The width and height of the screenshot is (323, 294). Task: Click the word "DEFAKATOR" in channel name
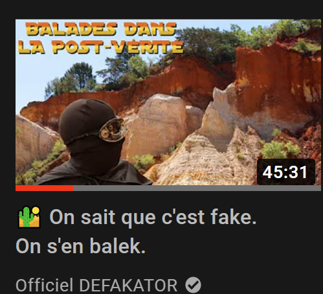pos(128,286)
